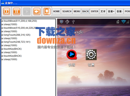Image resolution: width=130 pixels, height=96 pixels.
Task: Click the 音量+ volume up button
Action: pyautogui.click(x=111, y=11)
